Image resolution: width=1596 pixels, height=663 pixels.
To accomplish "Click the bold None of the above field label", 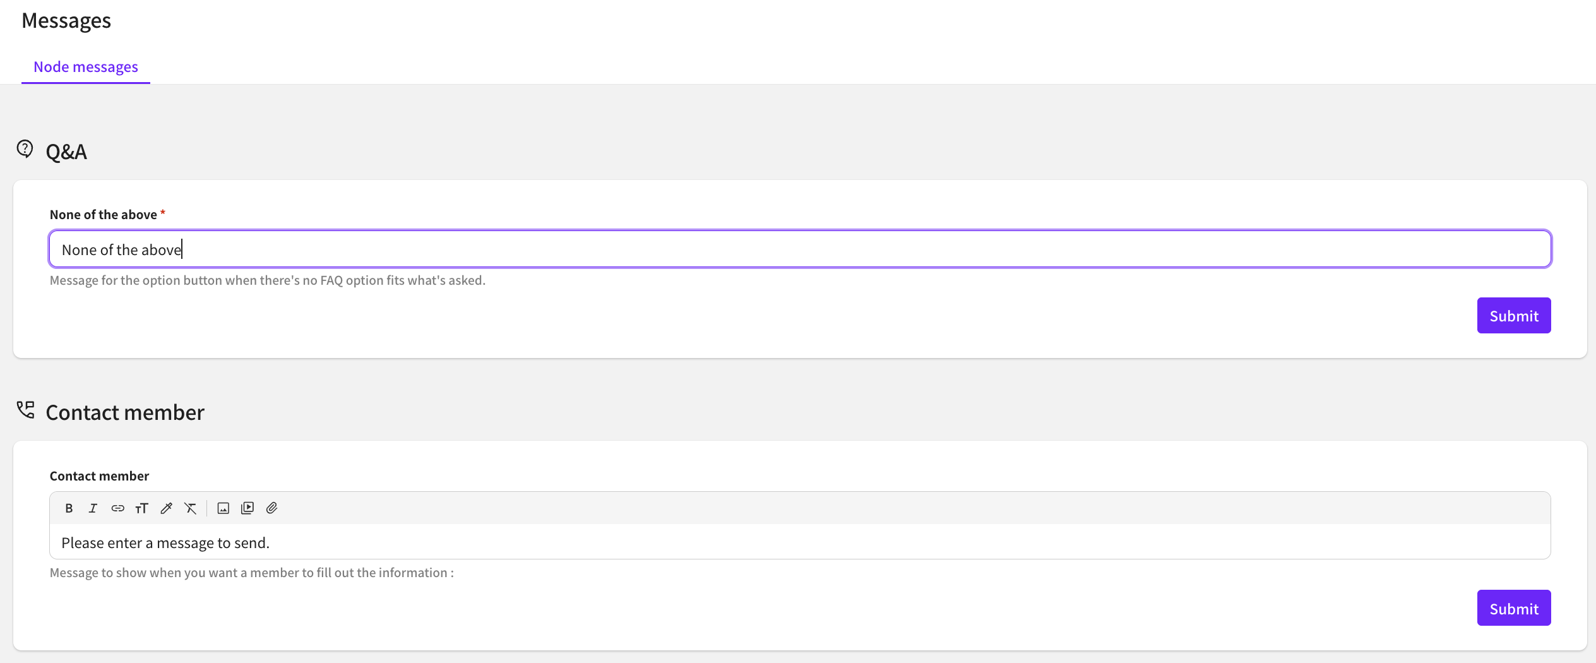I will click(104, 215).
